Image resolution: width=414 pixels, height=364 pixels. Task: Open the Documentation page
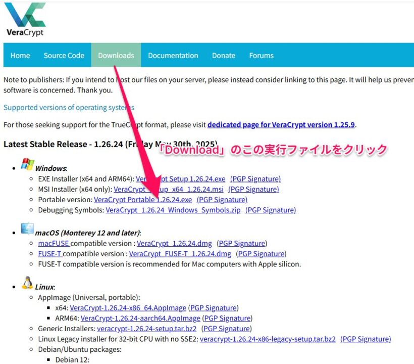[173, 56]
